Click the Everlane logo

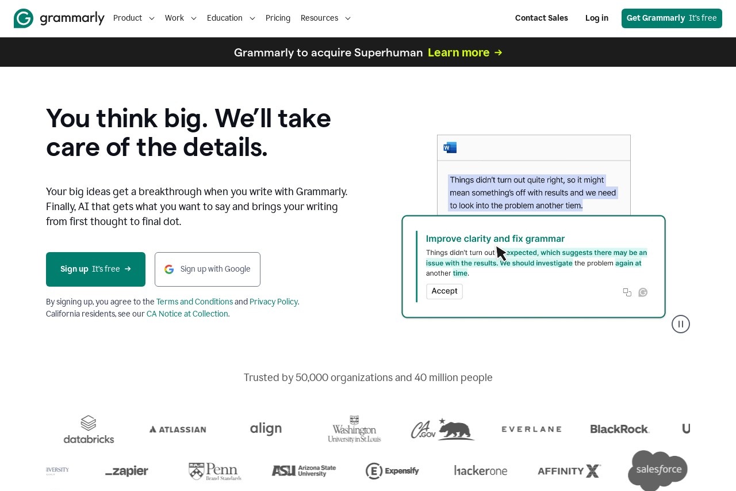(x=531, y=429)
